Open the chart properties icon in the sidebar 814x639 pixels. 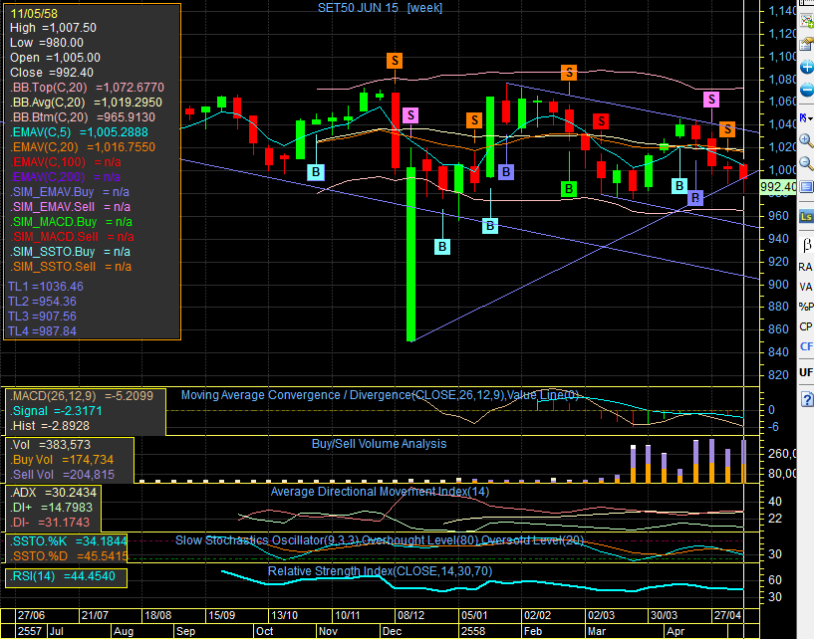coord(807,44)
